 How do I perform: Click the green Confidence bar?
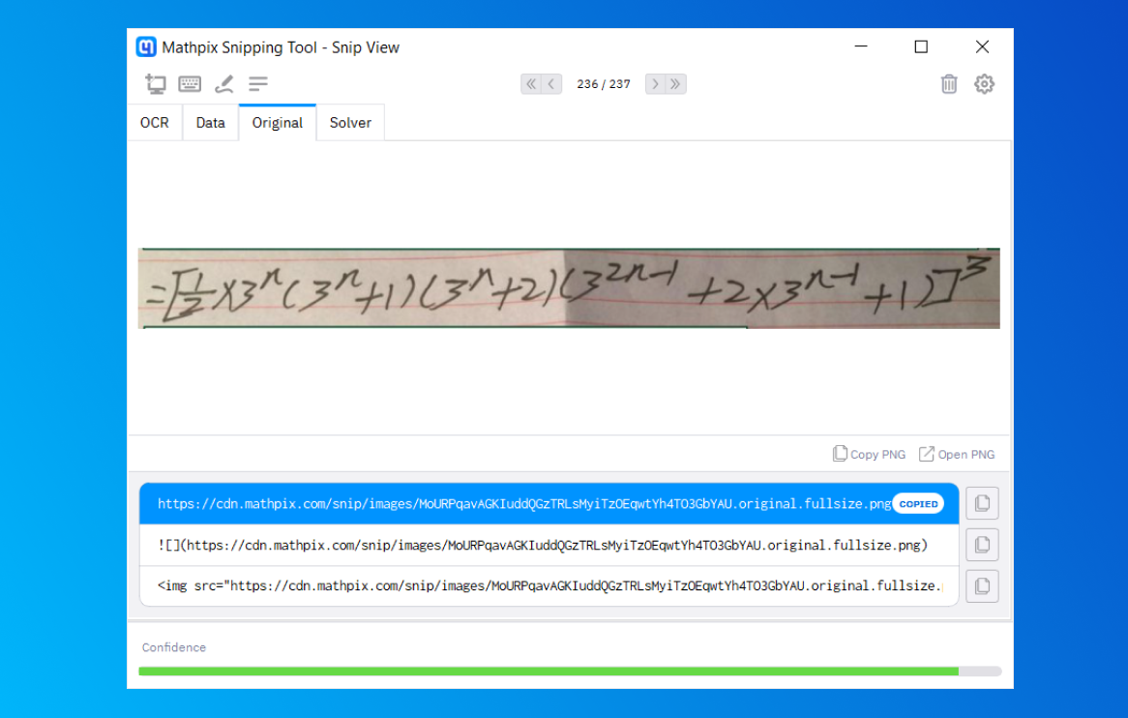coord(549,672)
